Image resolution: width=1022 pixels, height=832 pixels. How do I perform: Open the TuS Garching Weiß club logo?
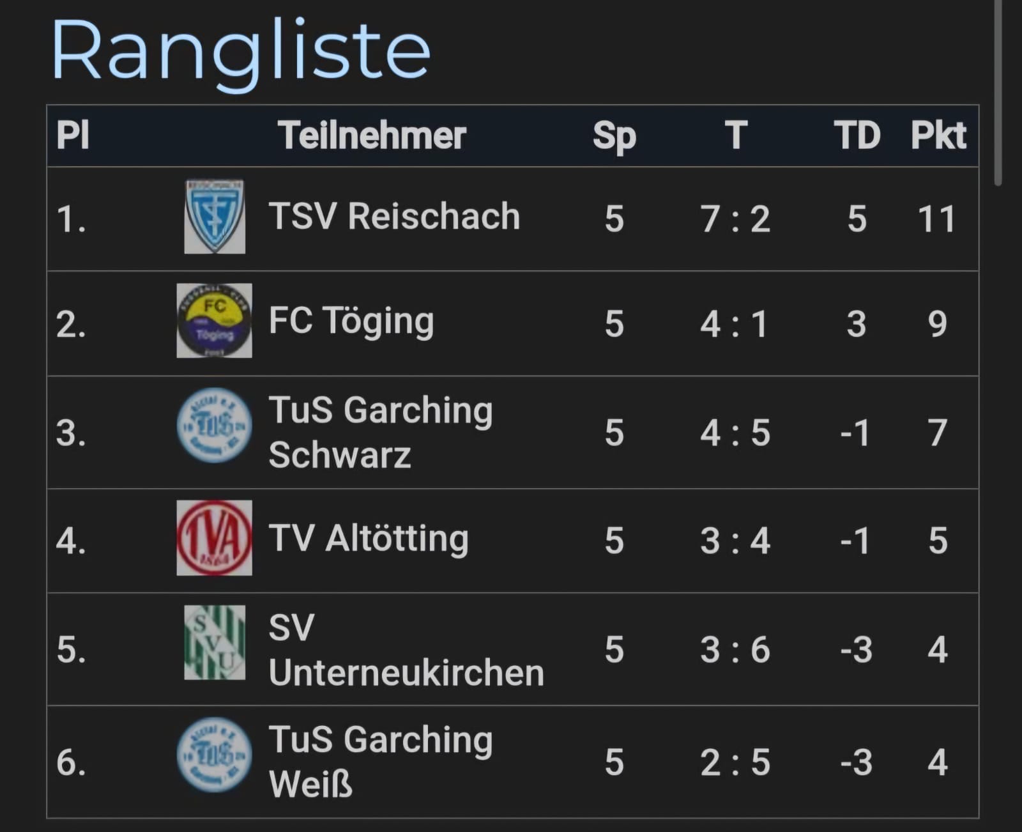(x=215, y=755)
